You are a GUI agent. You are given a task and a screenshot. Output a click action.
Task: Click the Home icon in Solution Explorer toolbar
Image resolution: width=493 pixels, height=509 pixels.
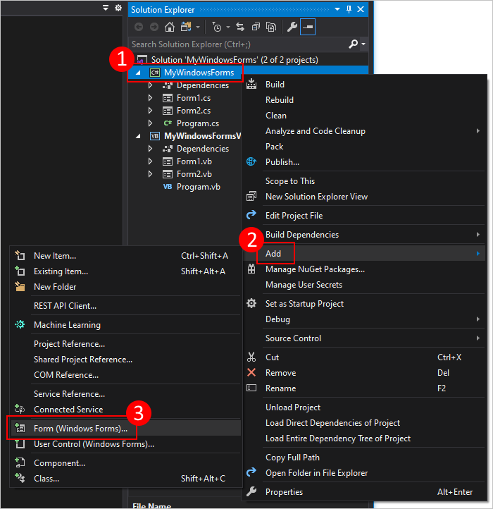click(x=169, y=27)
